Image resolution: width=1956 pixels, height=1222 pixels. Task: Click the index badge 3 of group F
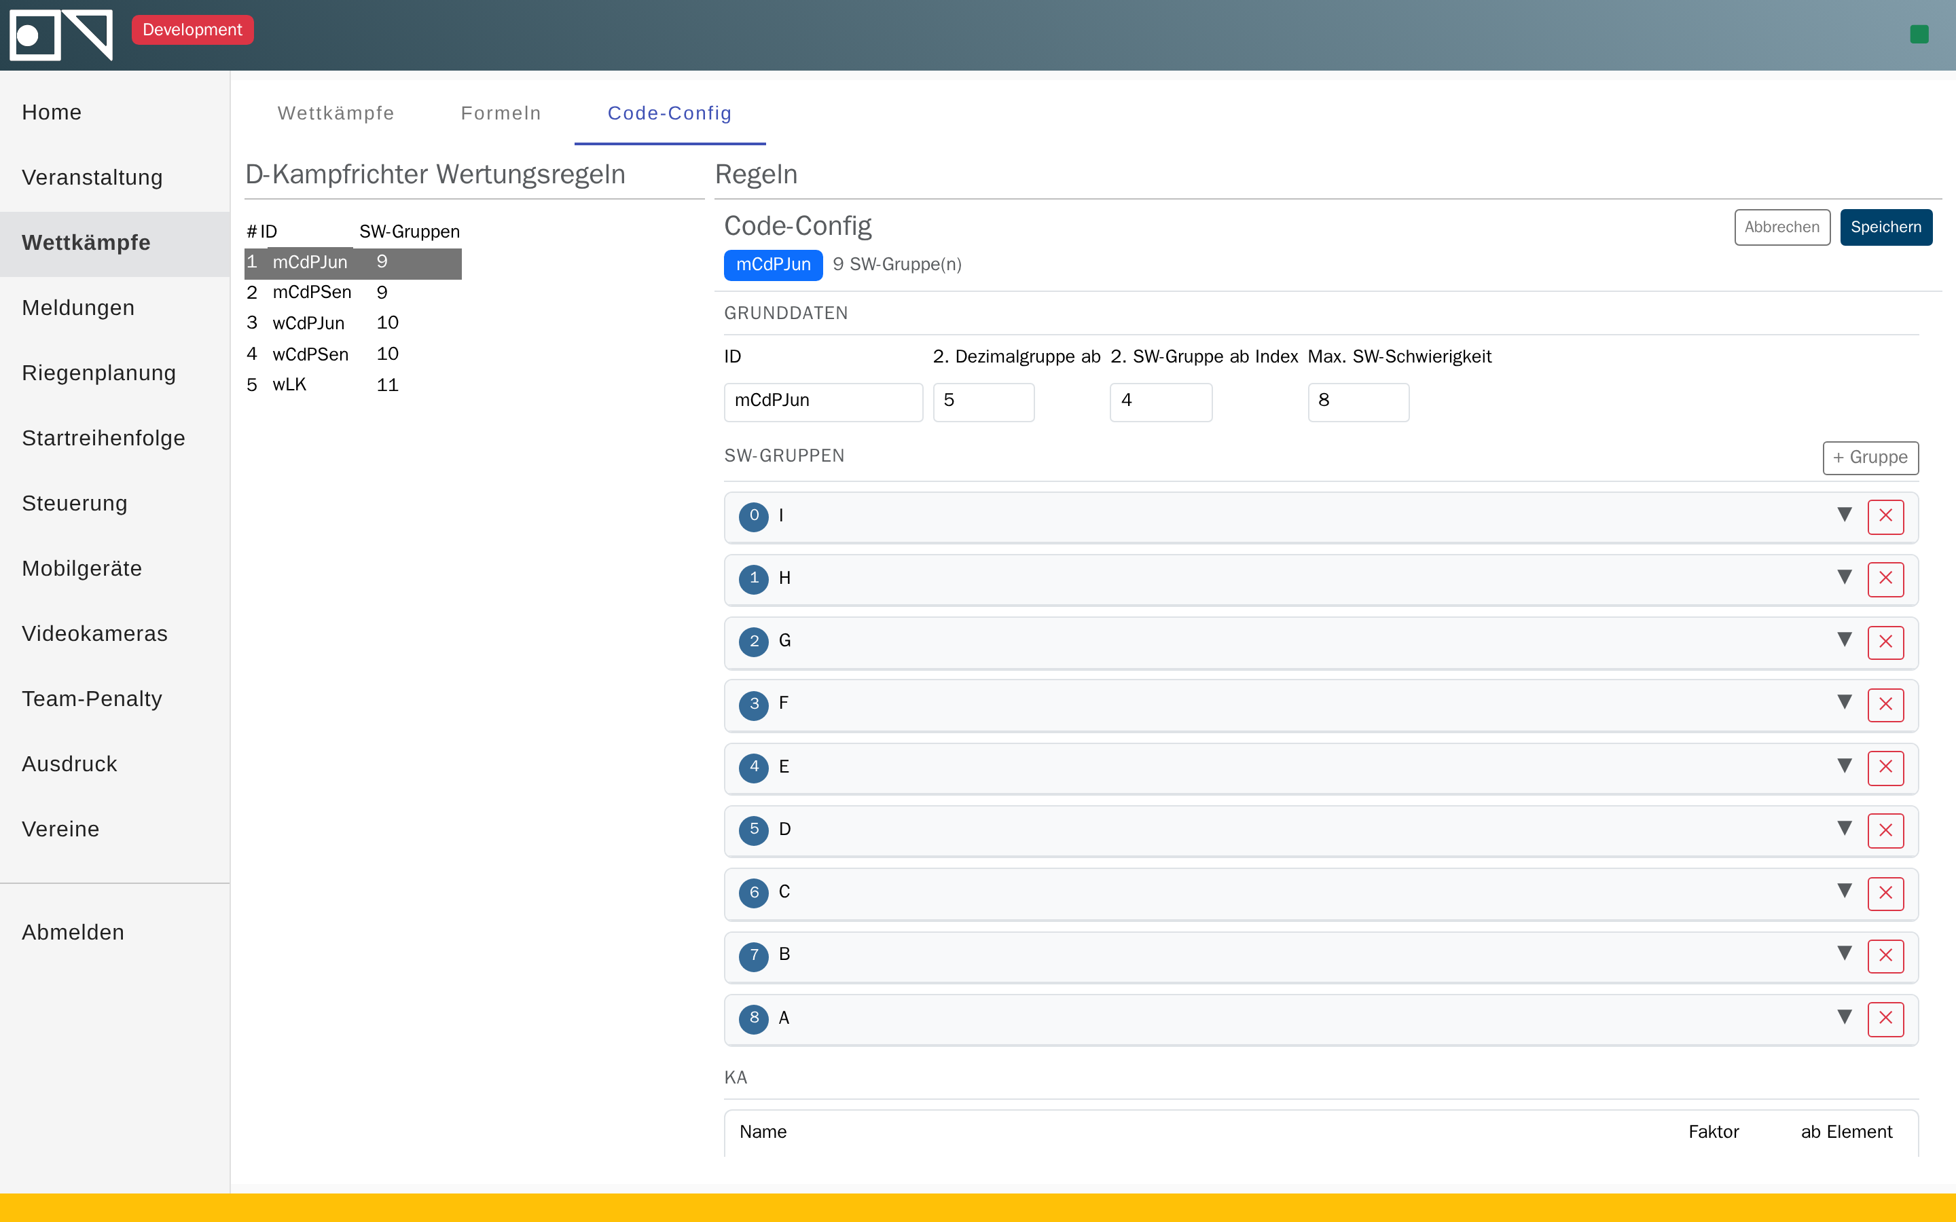(753, 705)
